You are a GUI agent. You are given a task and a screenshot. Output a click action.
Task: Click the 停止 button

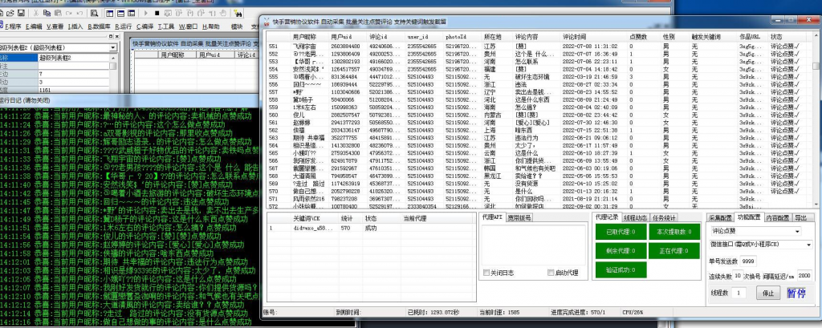768,294
